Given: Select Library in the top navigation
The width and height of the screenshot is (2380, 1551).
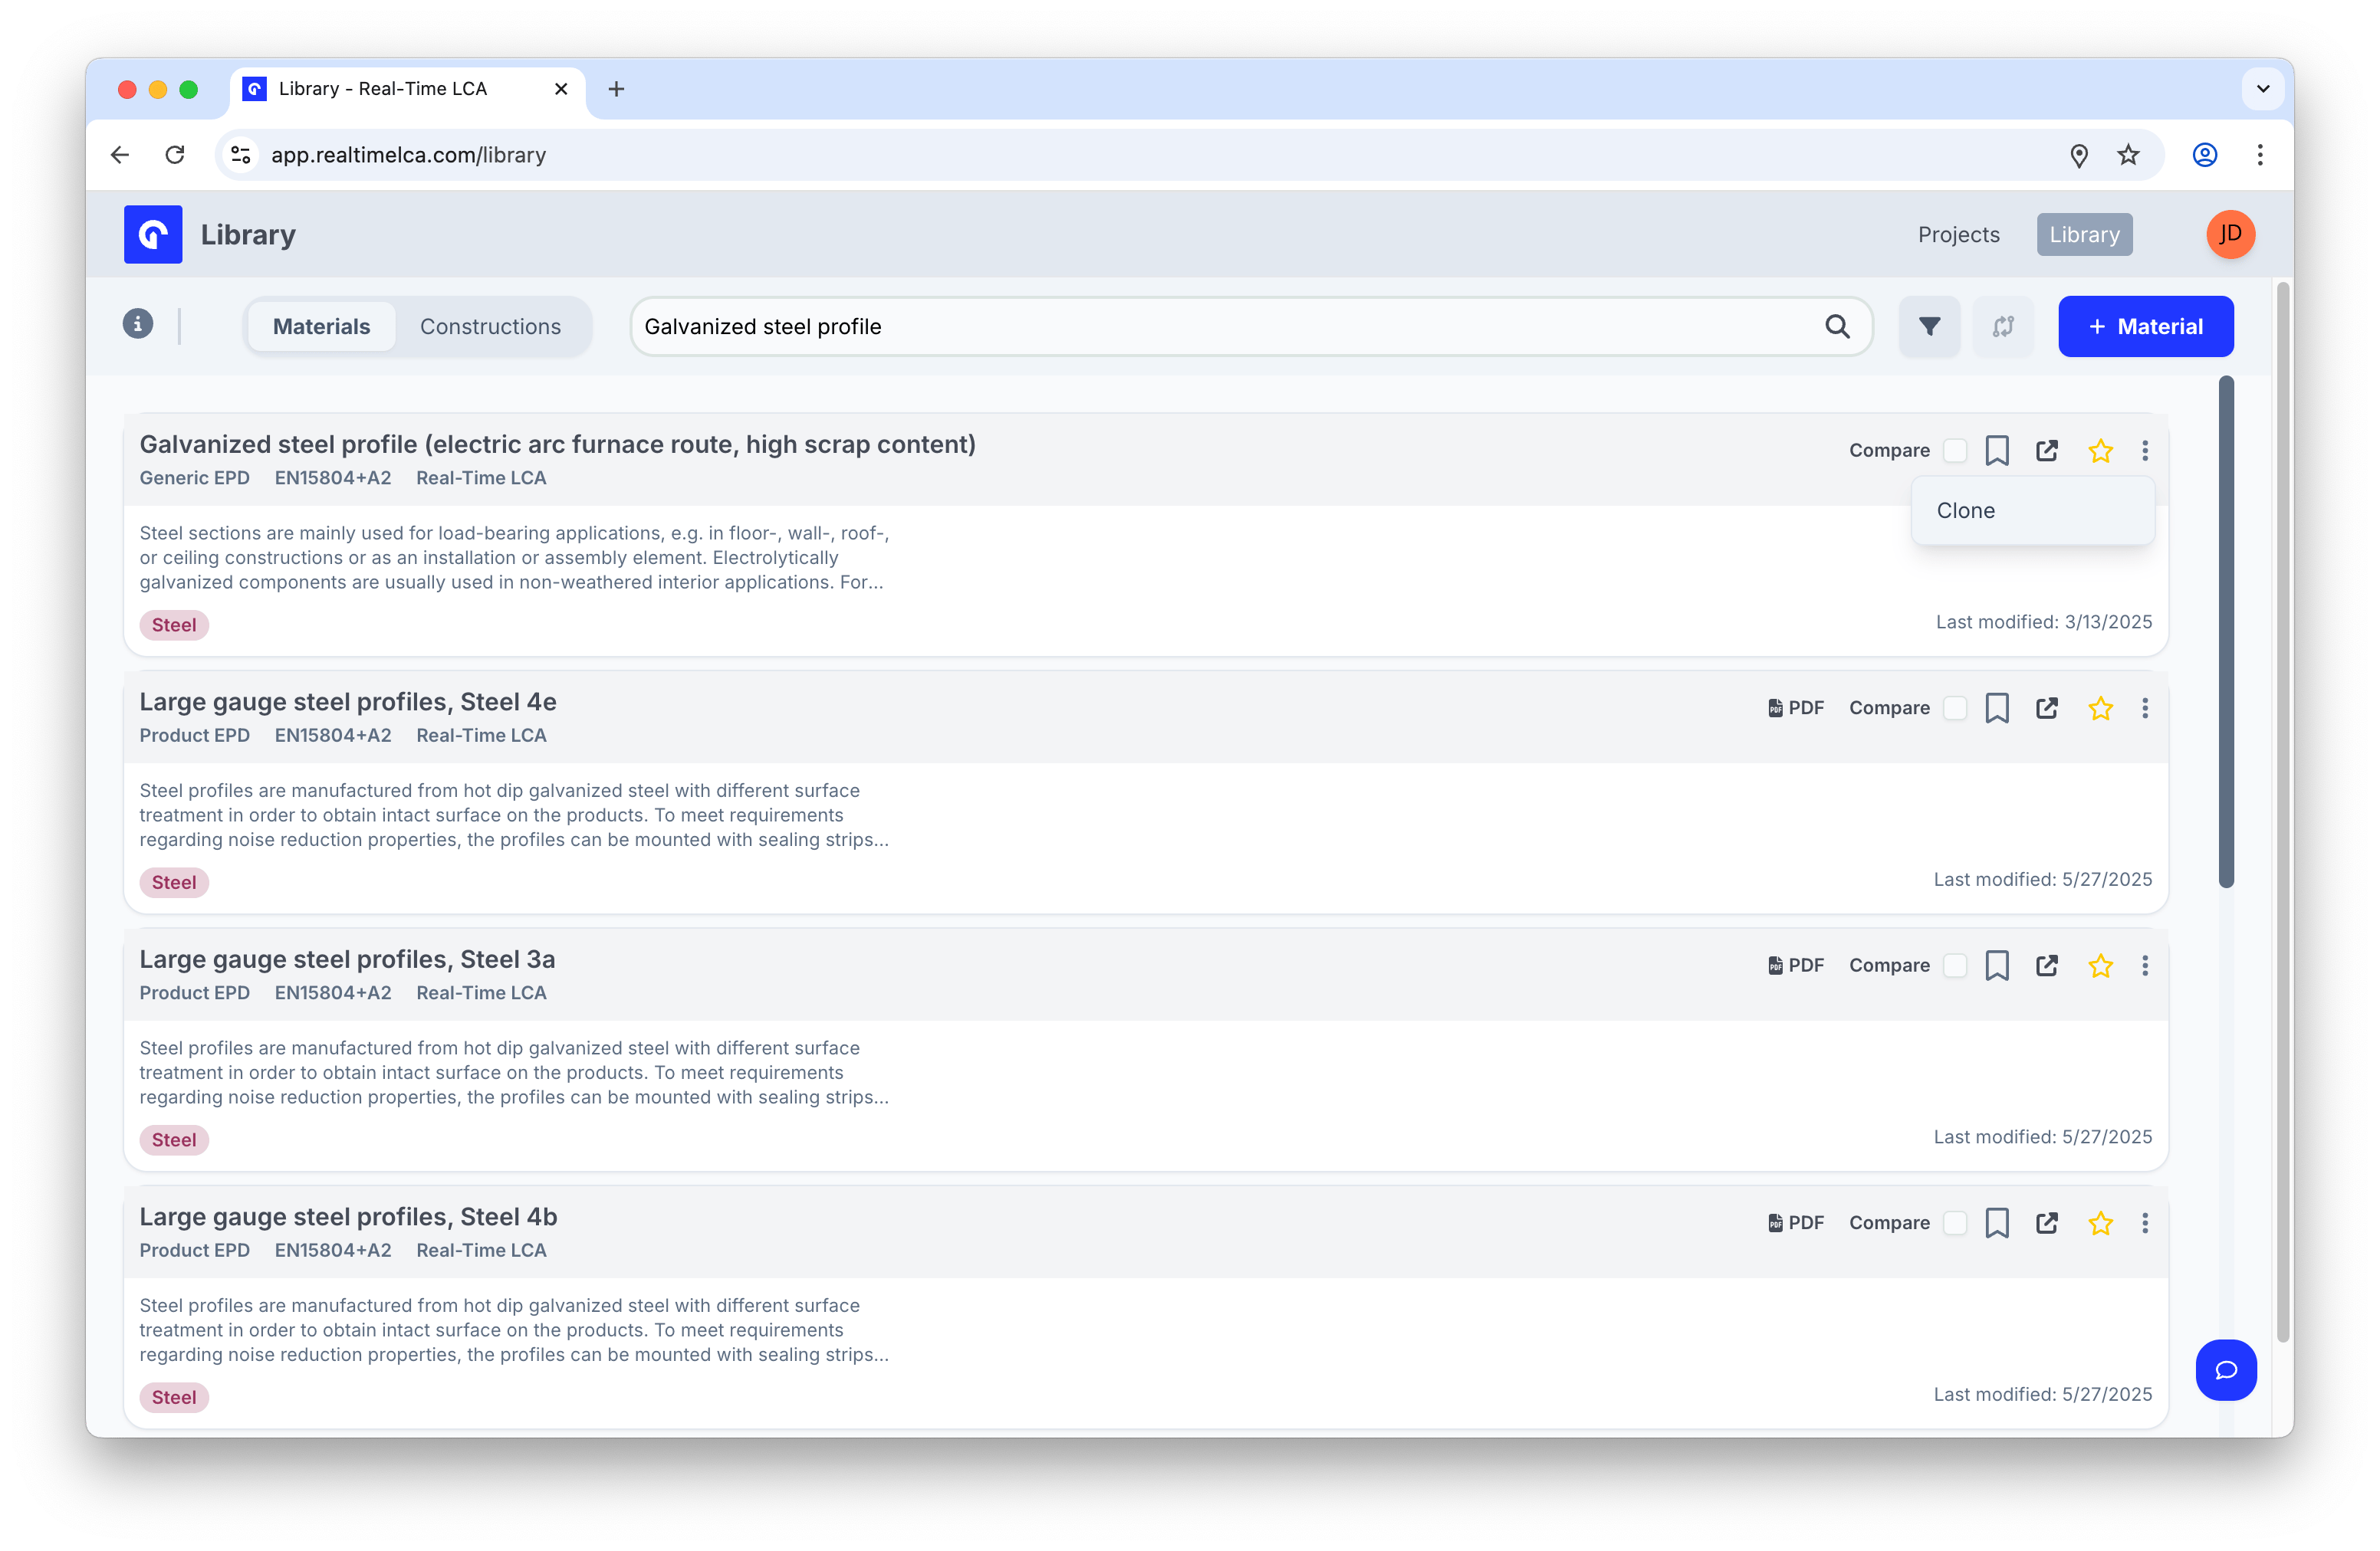Looking at the screenshot, I should pyautogui.click(x=2084, y=234).
